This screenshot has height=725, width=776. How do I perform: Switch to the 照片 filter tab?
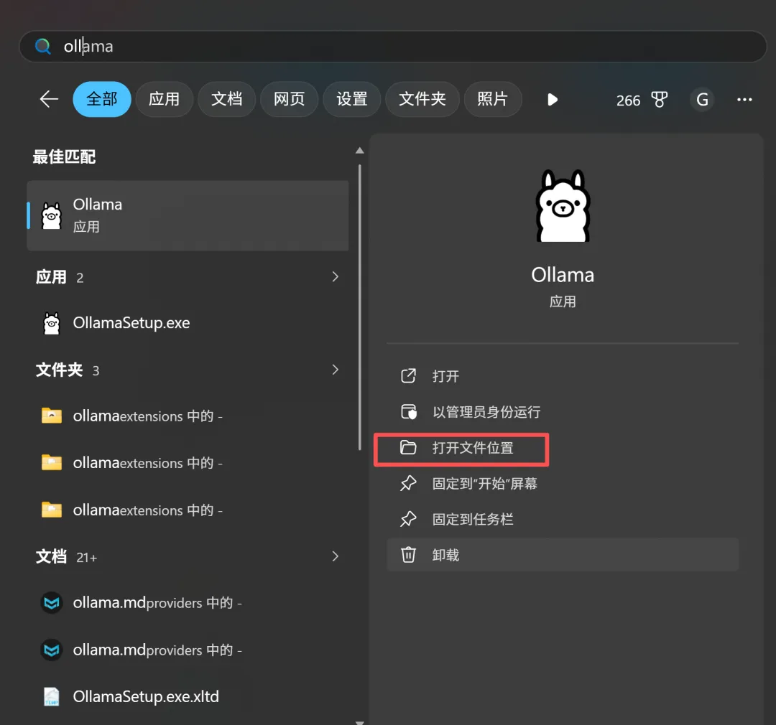coord(492,99)
